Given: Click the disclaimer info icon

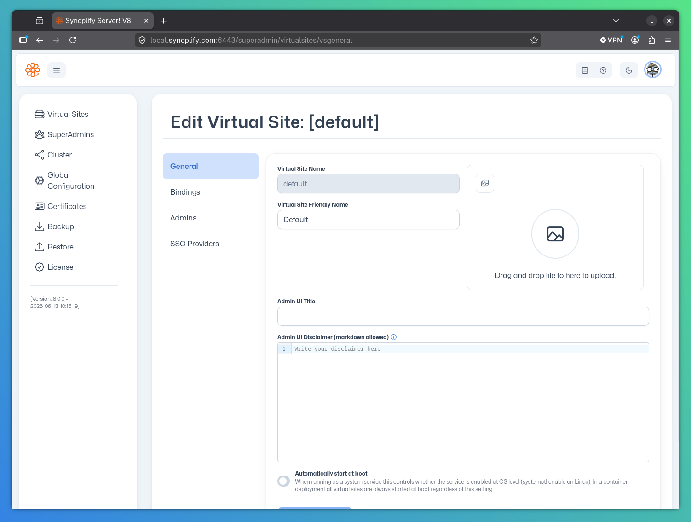Looking at the screenshot, I should click(x=394, y=337).
